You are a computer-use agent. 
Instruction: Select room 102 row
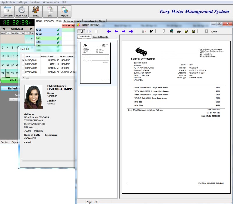click(x=49, y=42)
